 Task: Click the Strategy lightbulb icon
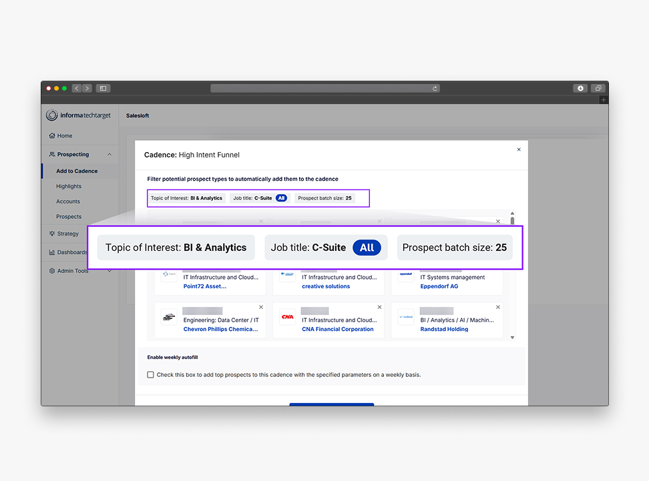click(x=52, y=233)
